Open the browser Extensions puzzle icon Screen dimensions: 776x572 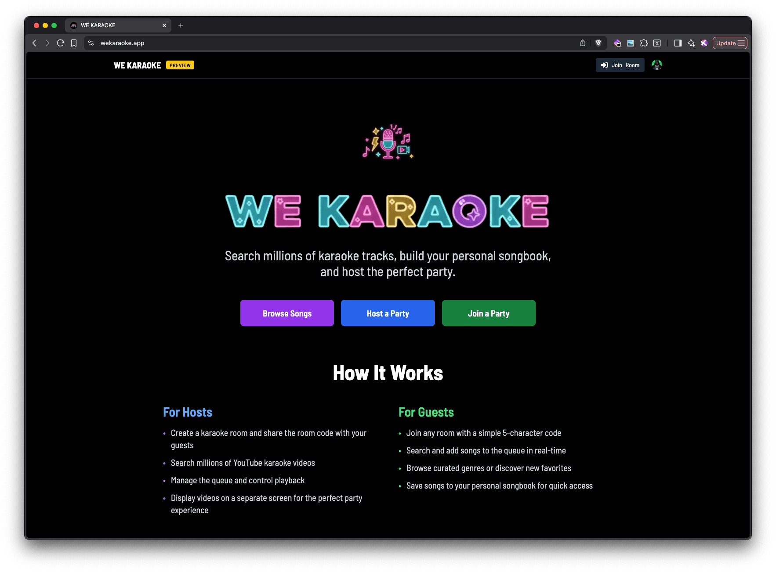click(x=644, y=43)
